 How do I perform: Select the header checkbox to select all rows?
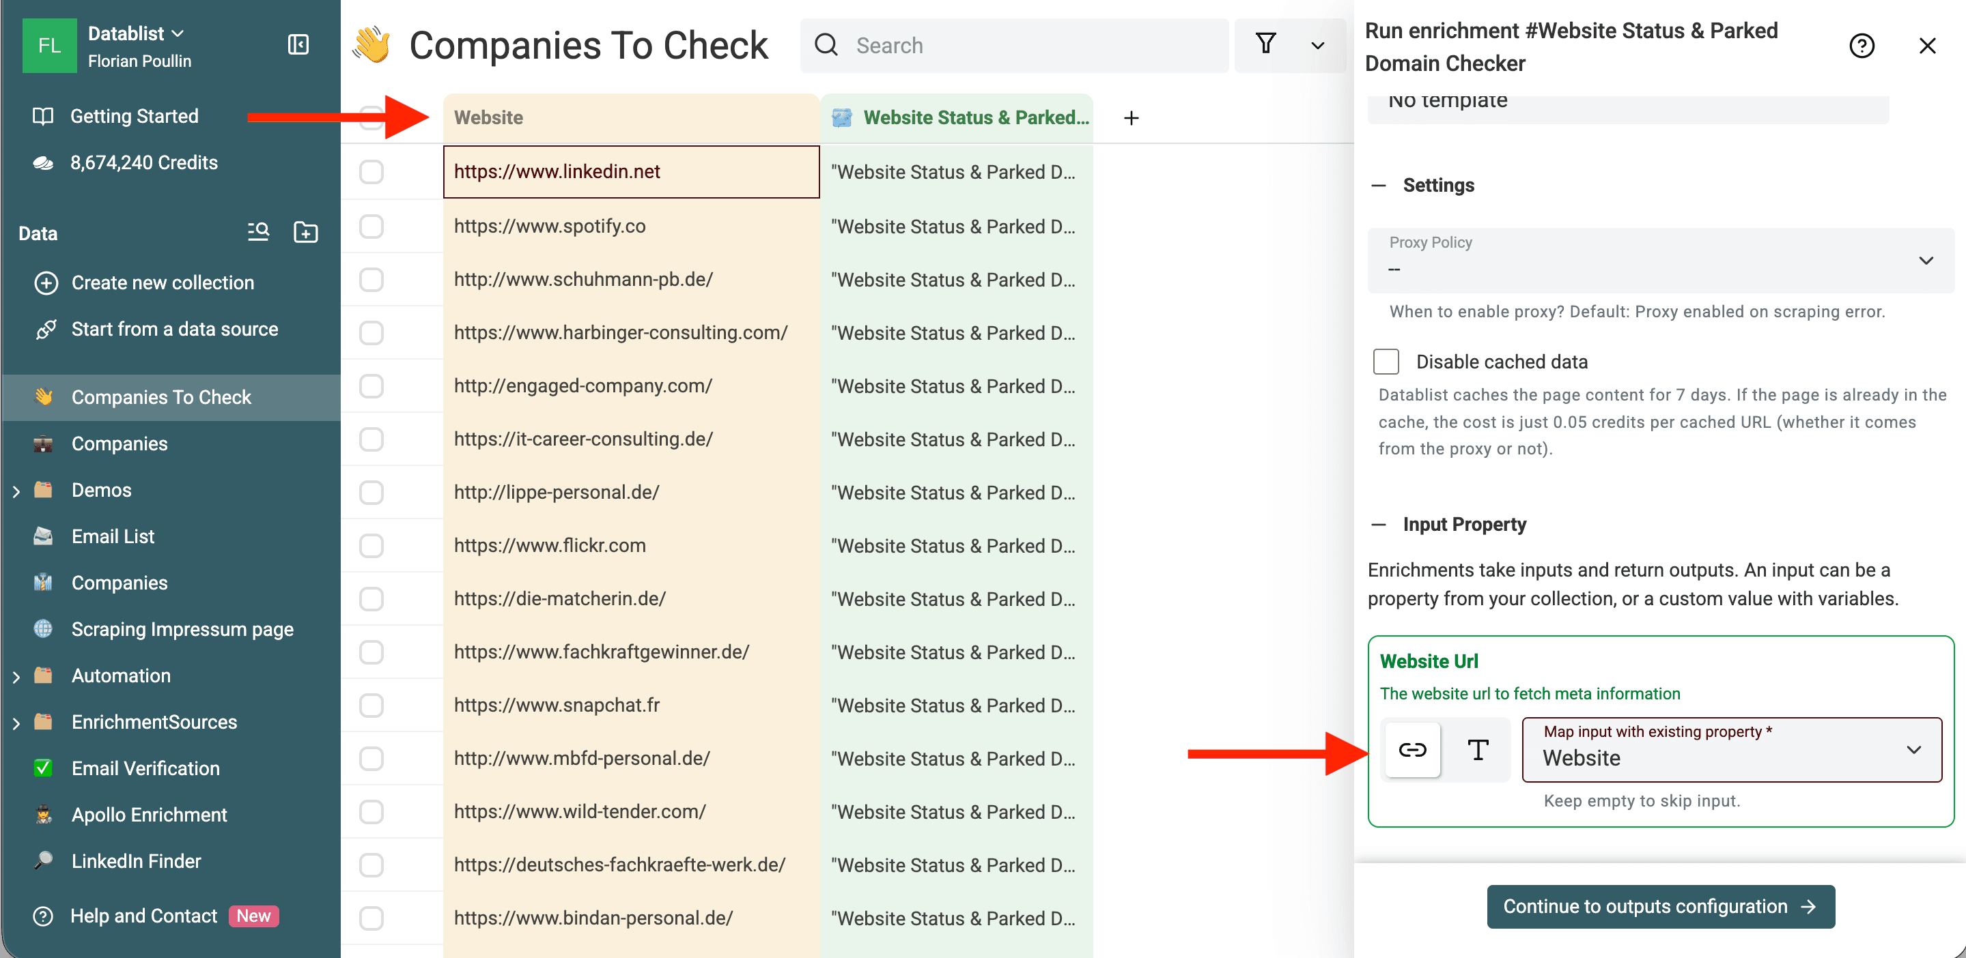tap(371, 117)
